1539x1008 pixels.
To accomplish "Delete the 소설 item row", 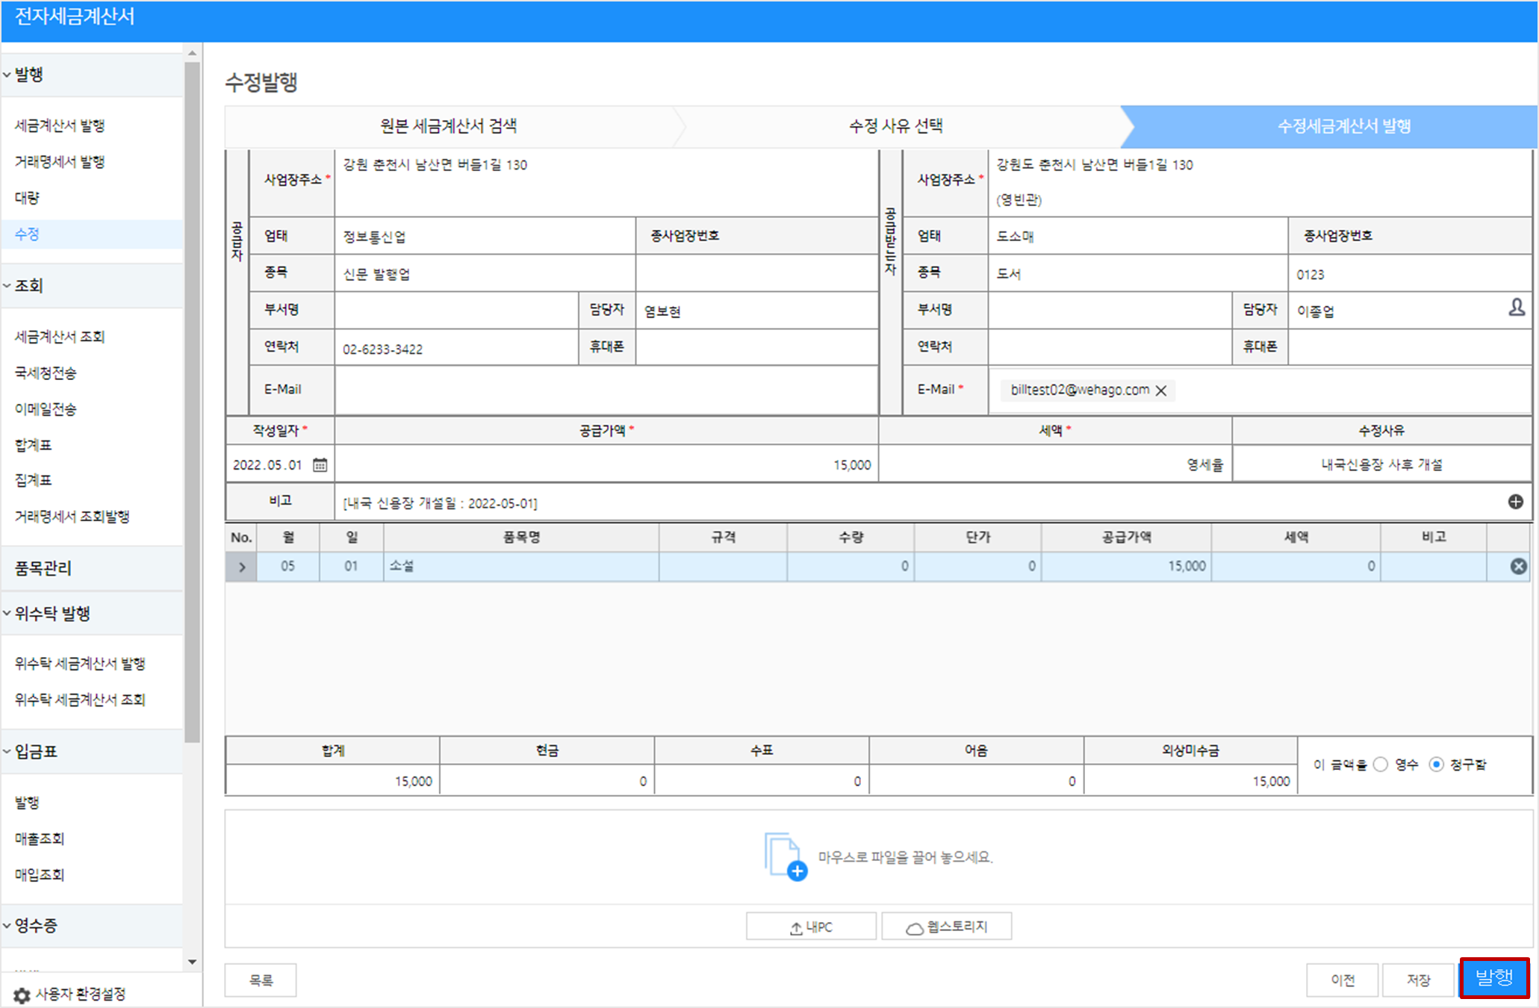I will [1518, 567].
